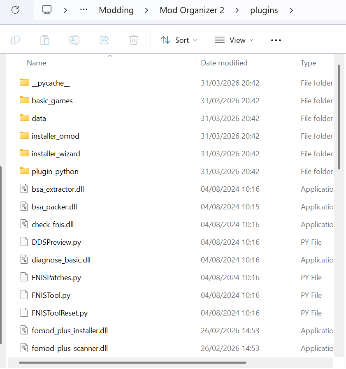
Task: Sort by Date modified column header
Action: 224,63
